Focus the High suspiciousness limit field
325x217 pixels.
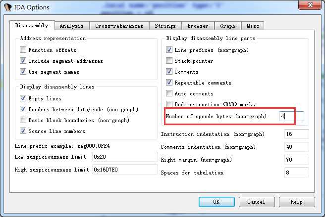click(x=125, y=170)
